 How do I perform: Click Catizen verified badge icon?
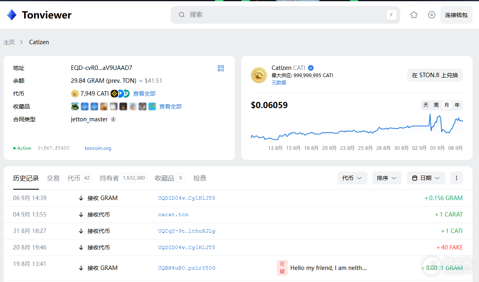coord(311,68)
